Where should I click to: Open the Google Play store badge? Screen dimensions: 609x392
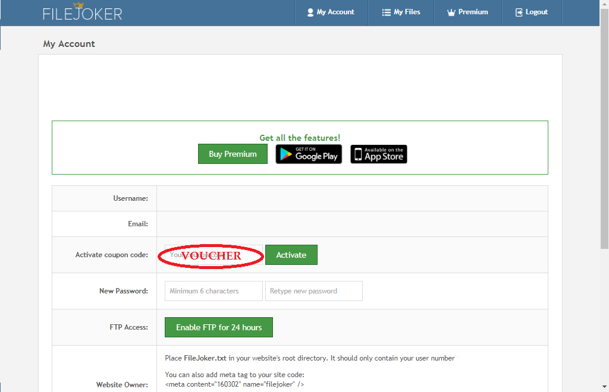pyautogui.click(x=309, y=154)
